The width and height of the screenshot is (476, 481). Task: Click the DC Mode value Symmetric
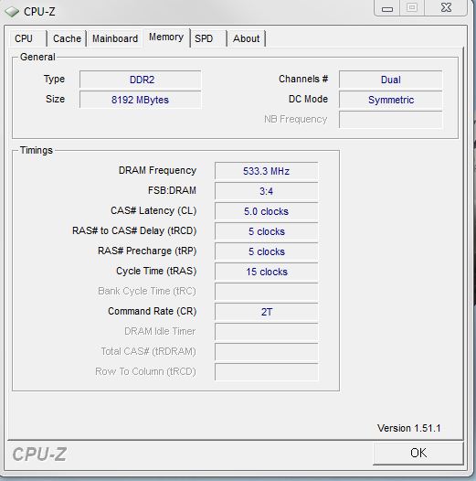[390, 100]
